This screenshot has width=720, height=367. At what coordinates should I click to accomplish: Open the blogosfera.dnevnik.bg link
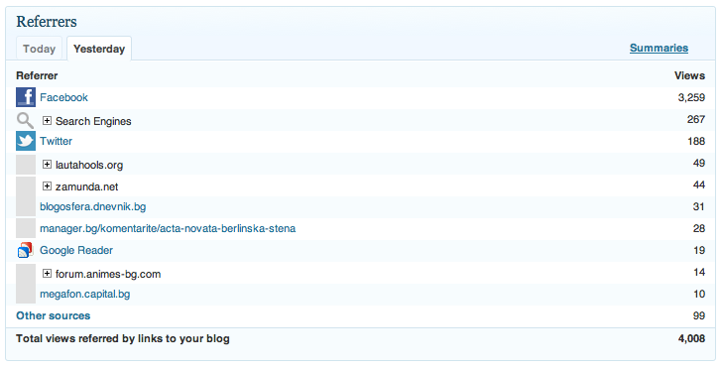93,206
